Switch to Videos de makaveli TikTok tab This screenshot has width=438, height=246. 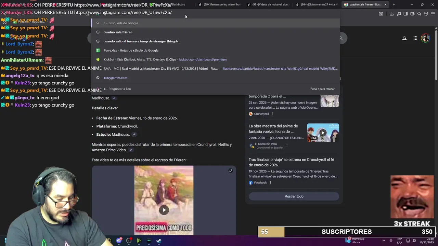point(269,4)
